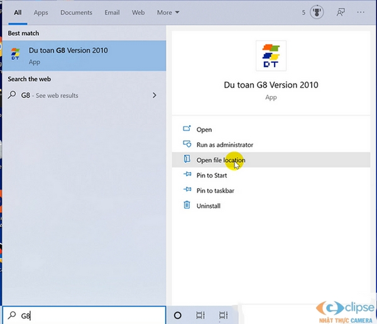377x324 pixels.
Task: Open the three-dot options menu
Action: (361, 12)
